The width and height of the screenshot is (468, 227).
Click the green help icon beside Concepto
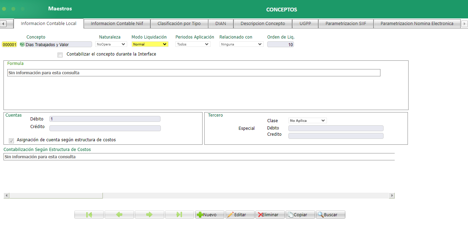click(22, 44)
